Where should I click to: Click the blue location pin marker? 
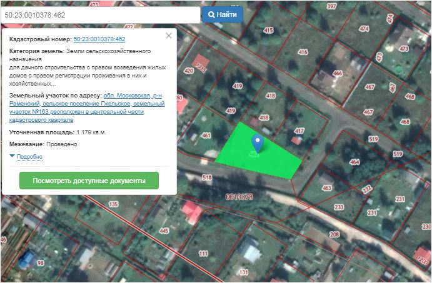coord(256,142)
